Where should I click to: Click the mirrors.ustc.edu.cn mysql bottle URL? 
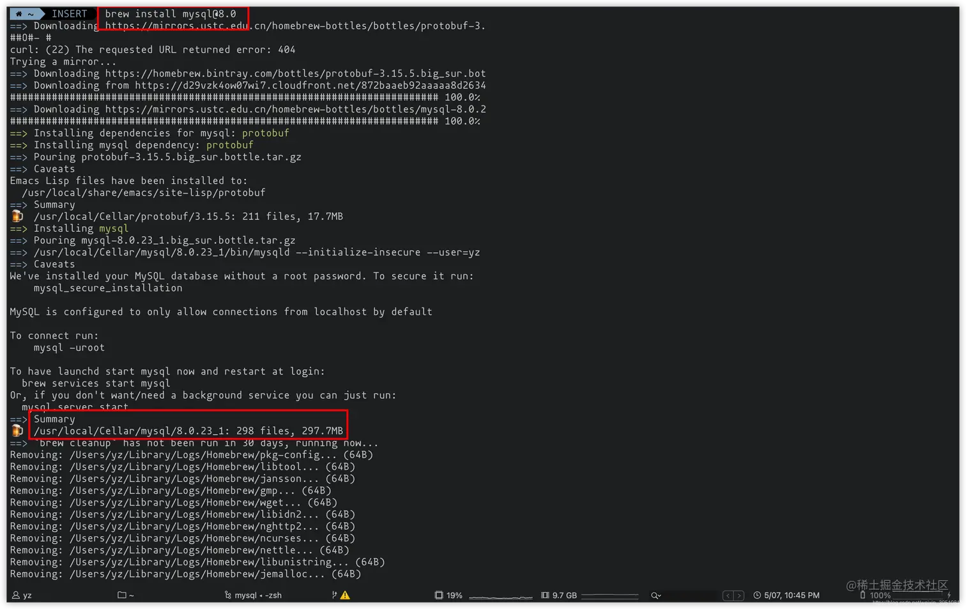click(295, 109)
